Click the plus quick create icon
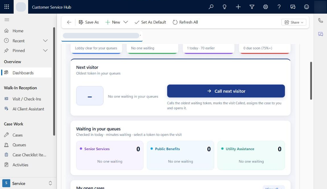Screen dimensions: 327x189 238,7
